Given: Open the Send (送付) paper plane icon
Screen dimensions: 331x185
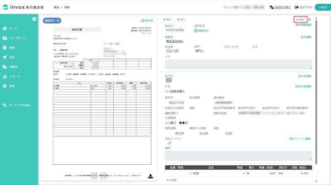Looking at the screenshot, I should 5,57.
